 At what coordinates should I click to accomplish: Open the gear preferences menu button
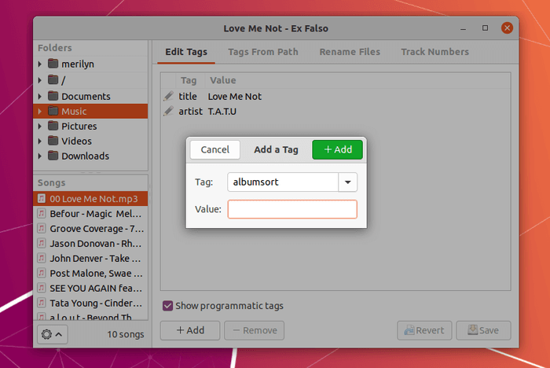click(x=53, y=334)
